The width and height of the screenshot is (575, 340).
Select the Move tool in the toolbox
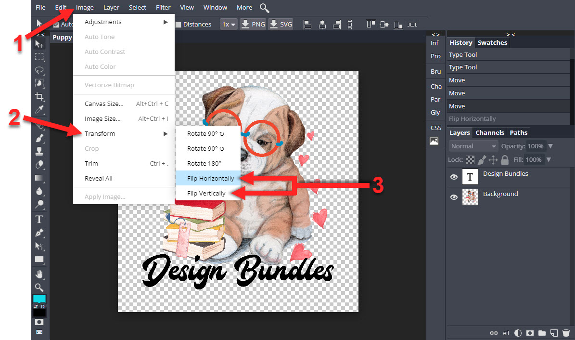coord(39,44)
